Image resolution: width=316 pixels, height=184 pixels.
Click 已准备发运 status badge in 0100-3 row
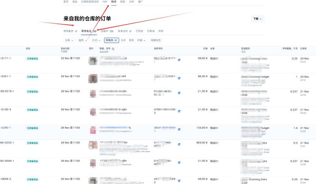(x=32, y=110)
